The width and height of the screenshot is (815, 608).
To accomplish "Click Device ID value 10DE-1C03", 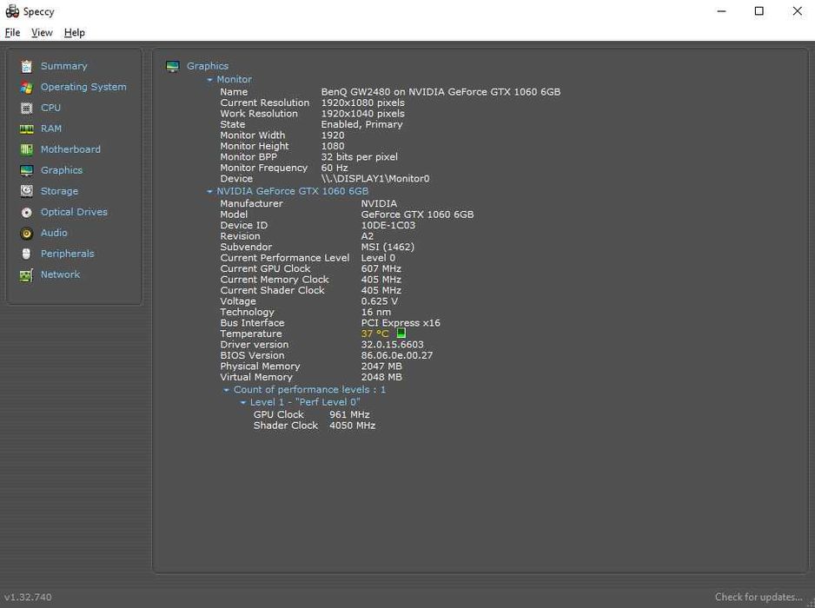I will coord(388,226).
